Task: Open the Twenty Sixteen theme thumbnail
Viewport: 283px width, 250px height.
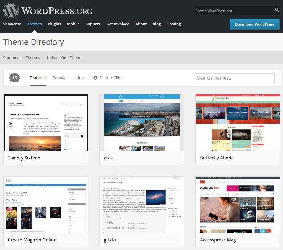Action: pyautogui.click(x=45, y=122)
